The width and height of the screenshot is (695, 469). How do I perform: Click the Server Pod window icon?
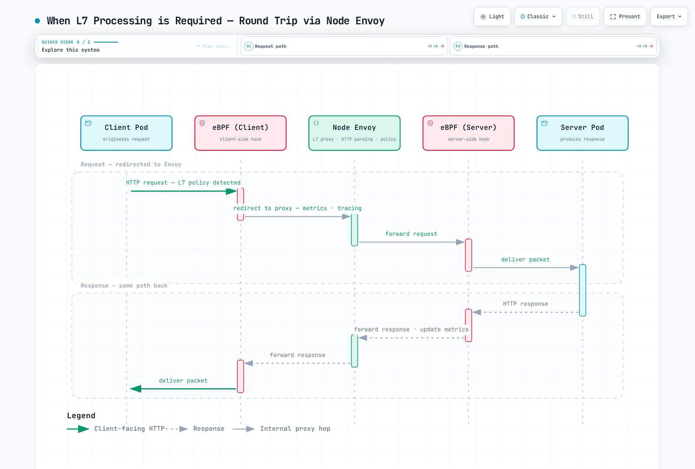(x=544, y=123)
